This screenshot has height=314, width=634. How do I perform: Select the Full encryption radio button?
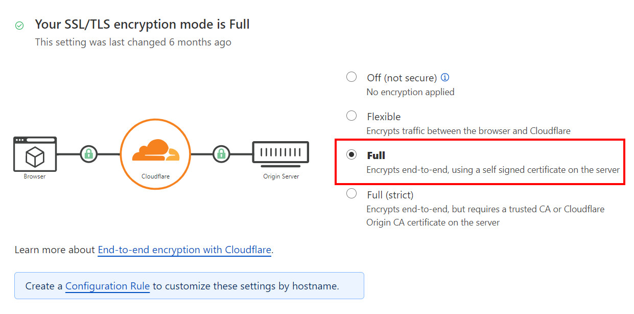click(351, 154)
